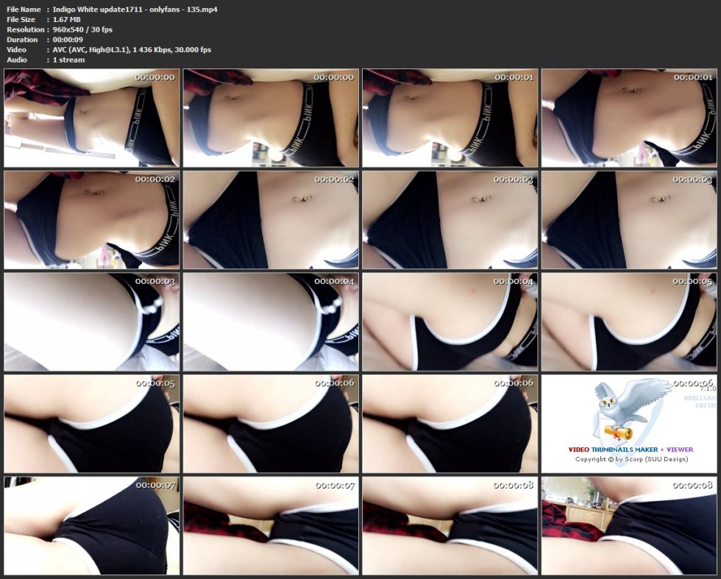Open the last thumbnail stamped 00:00:08
This screenshot has height=579, width=721.
click(x=628, y=525)
